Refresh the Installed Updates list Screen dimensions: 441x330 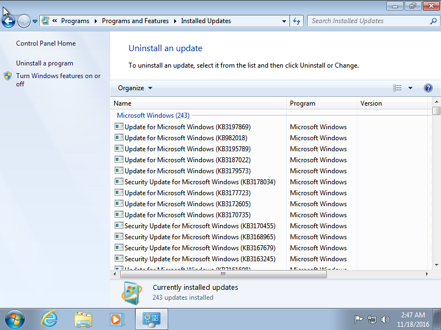click(x=297, y=21)
